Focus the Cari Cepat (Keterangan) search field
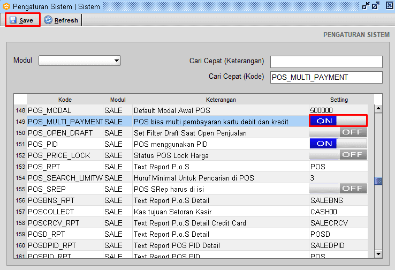This screenshot has height=270, width=395. tap(326, 62)
